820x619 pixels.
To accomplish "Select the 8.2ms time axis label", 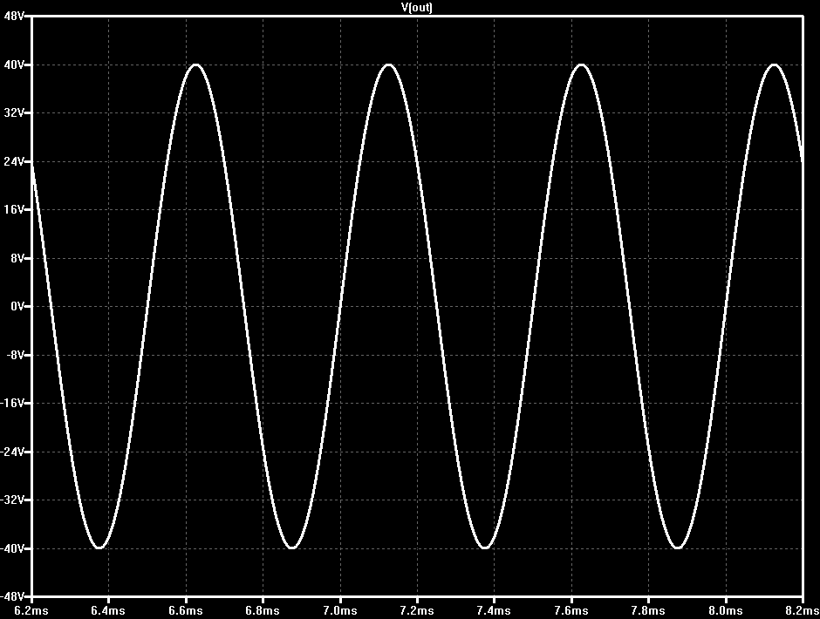I will click(x=803, y=610).
